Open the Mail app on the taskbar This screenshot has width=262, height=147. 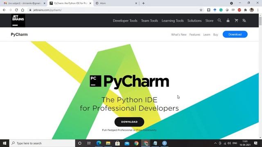click(127, 143)
